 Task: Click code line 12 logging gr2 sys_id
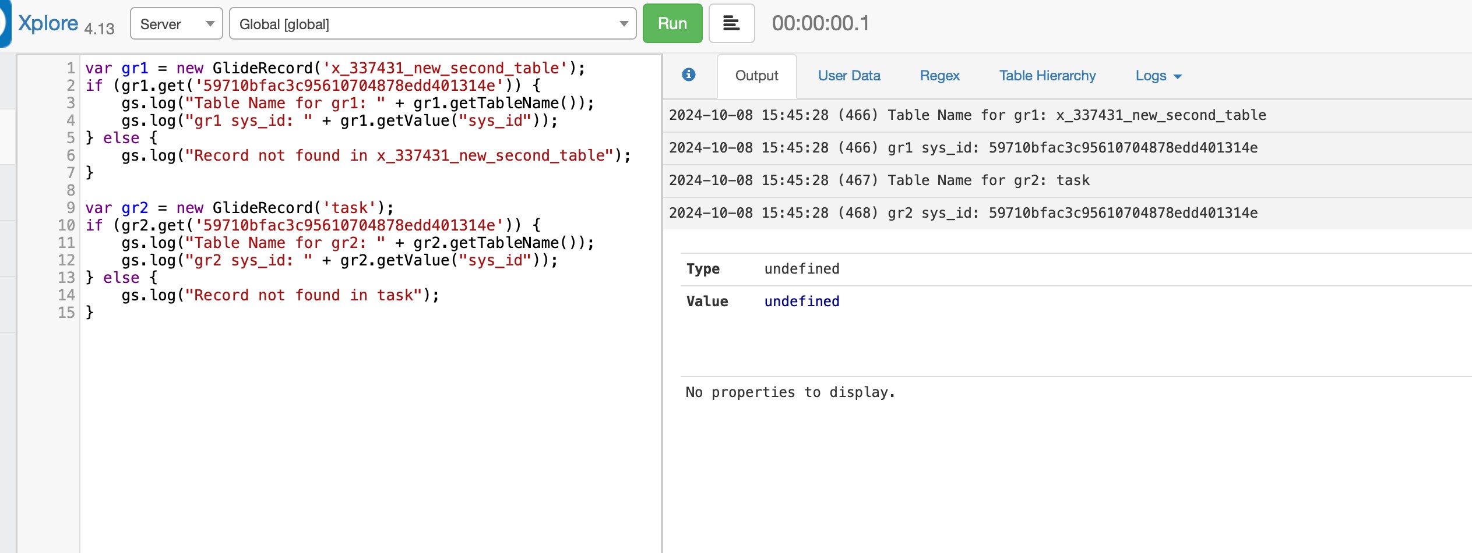340,260
